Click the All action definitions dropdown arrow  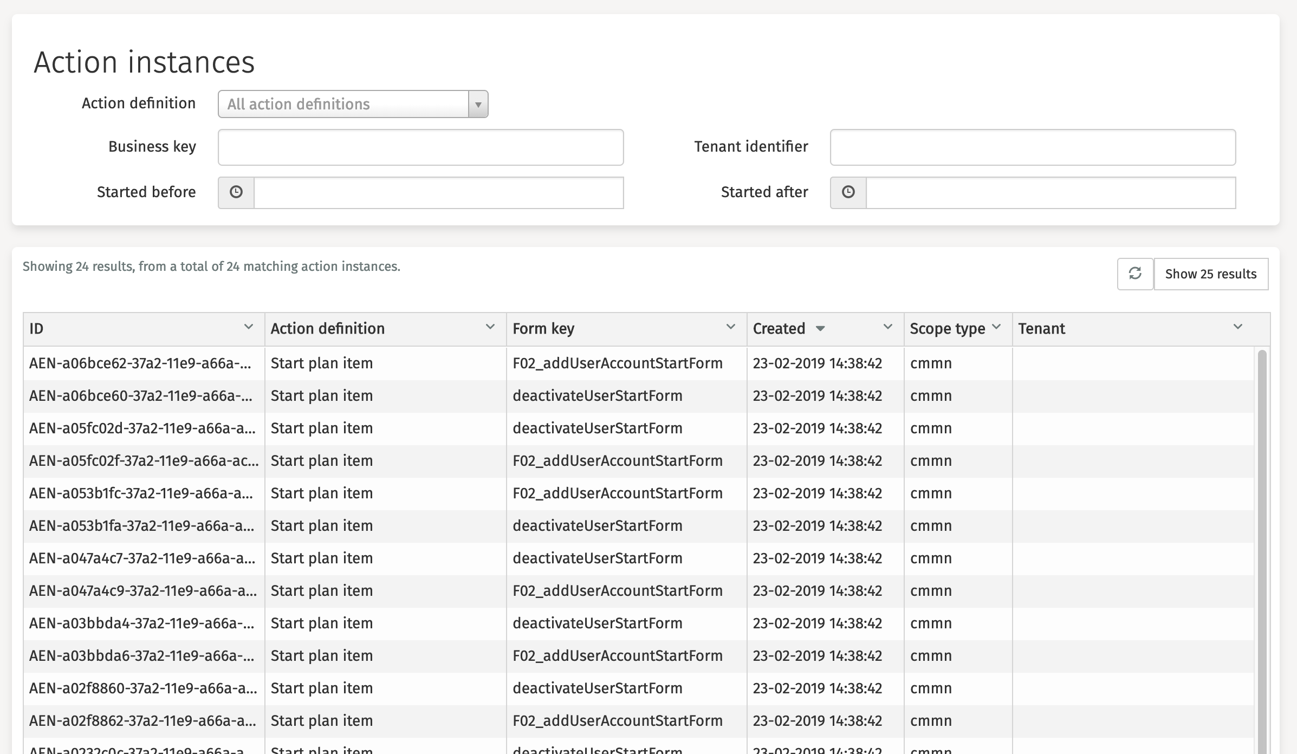click(477, 104)
